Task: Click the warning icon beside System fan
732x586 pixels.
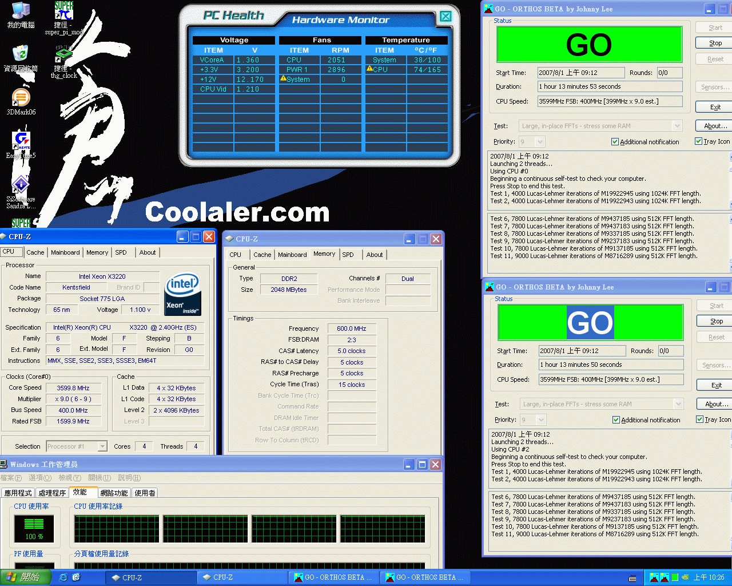Action: (x=283, y=79)
